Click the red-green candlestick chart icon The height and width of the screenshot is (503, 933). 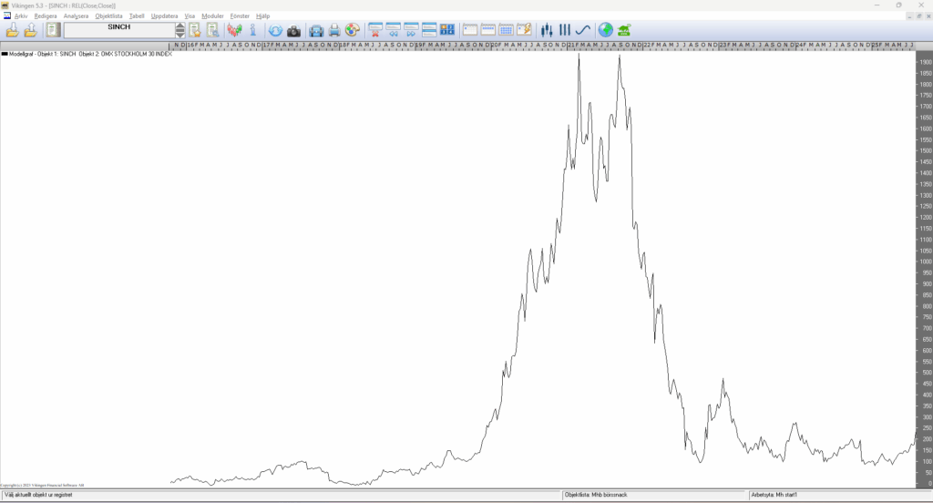pos(234,30)
